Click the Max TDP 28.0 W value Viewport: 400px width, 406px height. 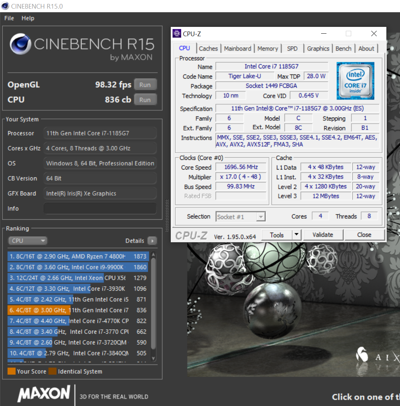[316, 76]
